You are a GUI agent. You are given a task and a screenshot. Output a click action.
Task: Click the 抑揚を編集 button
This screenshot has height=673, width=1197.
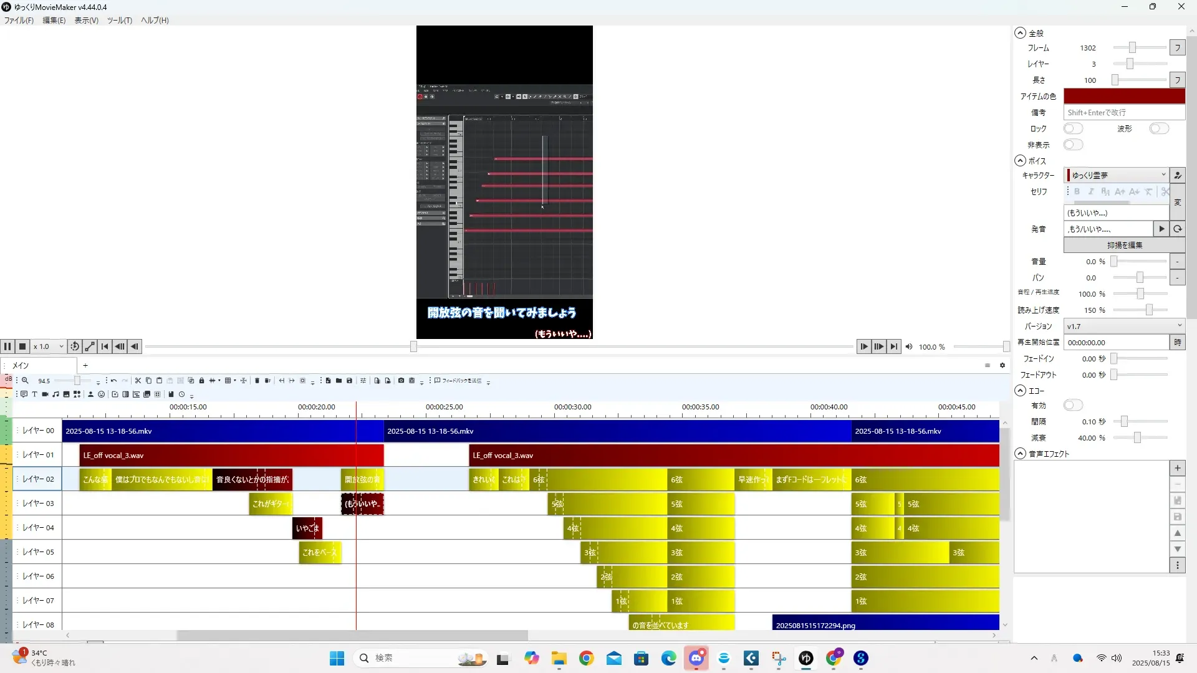1124,245
